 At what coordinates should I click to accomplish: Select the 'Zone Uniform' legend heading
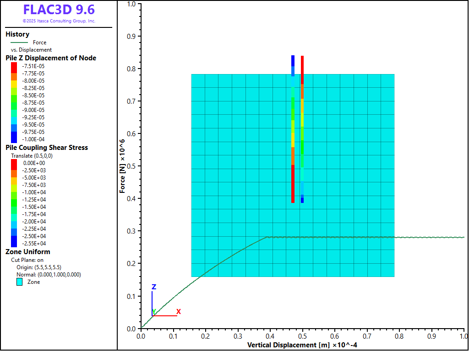click(28, 252)
